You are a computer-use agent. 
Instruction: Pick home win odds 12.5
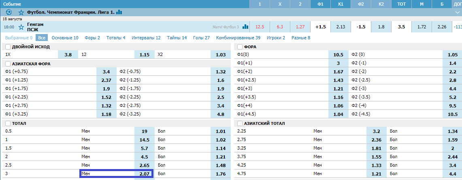pyautogui.click(x=260, y=27)
